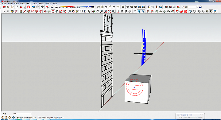Screen dimensions: 221x120
Task: Choose the Follow Me tool
Action: [x=57, y=11]
